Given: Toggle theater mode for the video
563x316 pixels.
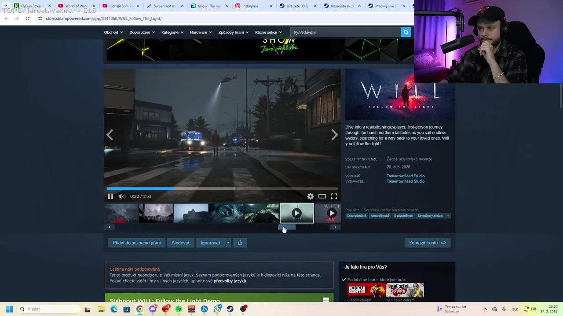Looking at the screenshot, I should [x=322, y=196].
